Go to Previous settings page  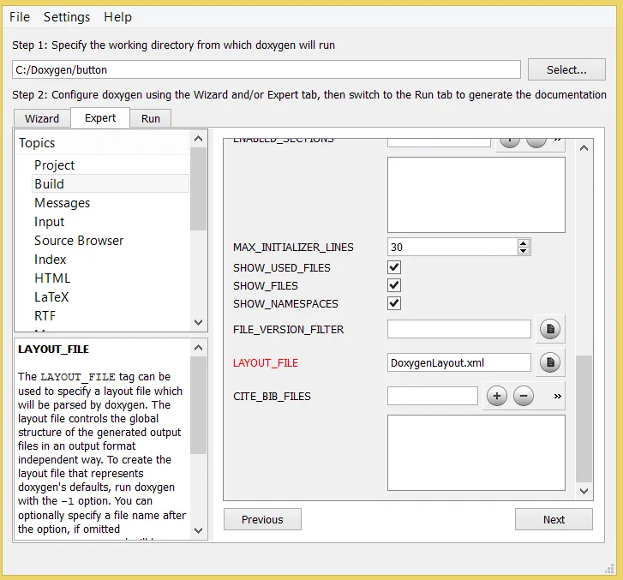click(x=262, y=519)
